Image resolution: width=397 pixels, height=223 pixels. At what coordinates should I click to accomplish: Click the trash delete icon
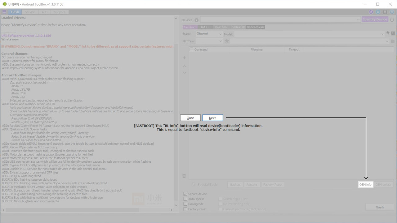tap(184, 176)
